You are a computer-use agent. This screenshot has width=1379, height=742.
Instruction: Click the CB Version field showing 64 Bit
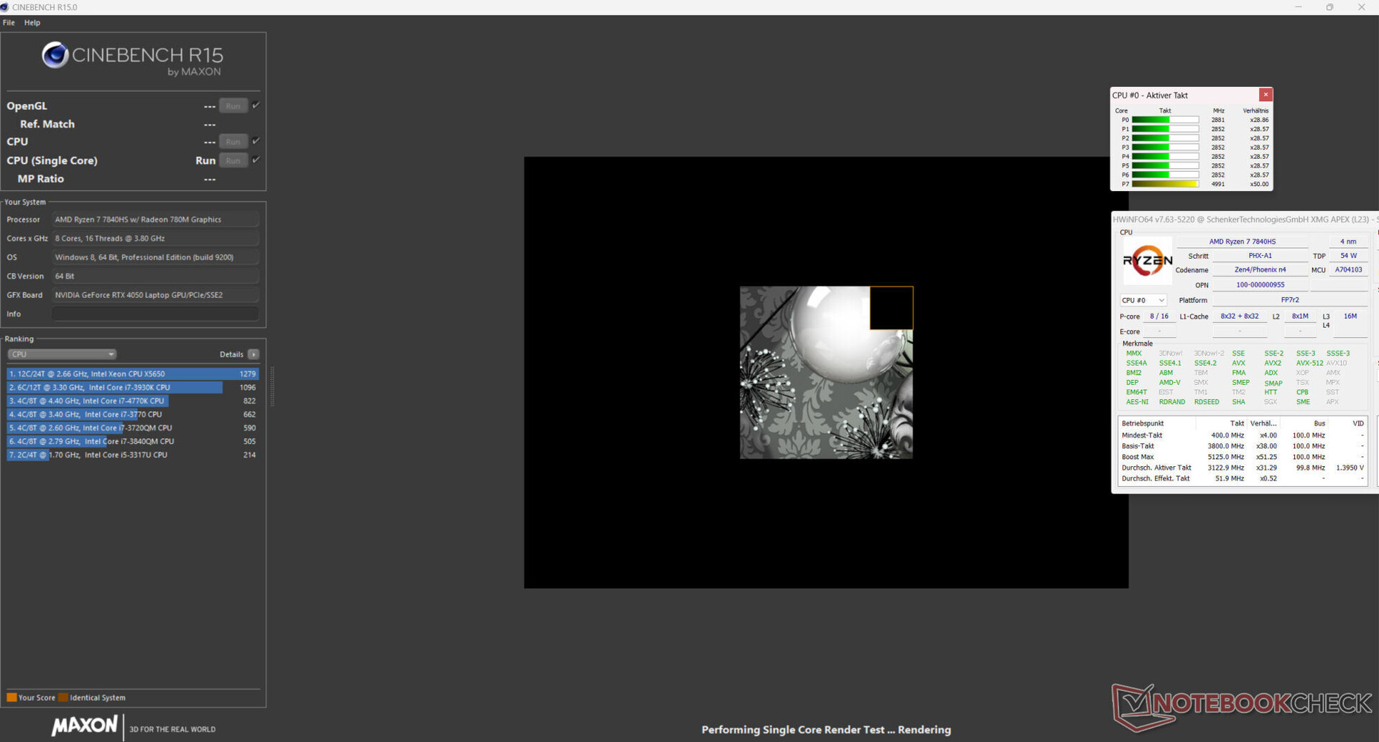[x=155, y=276]
